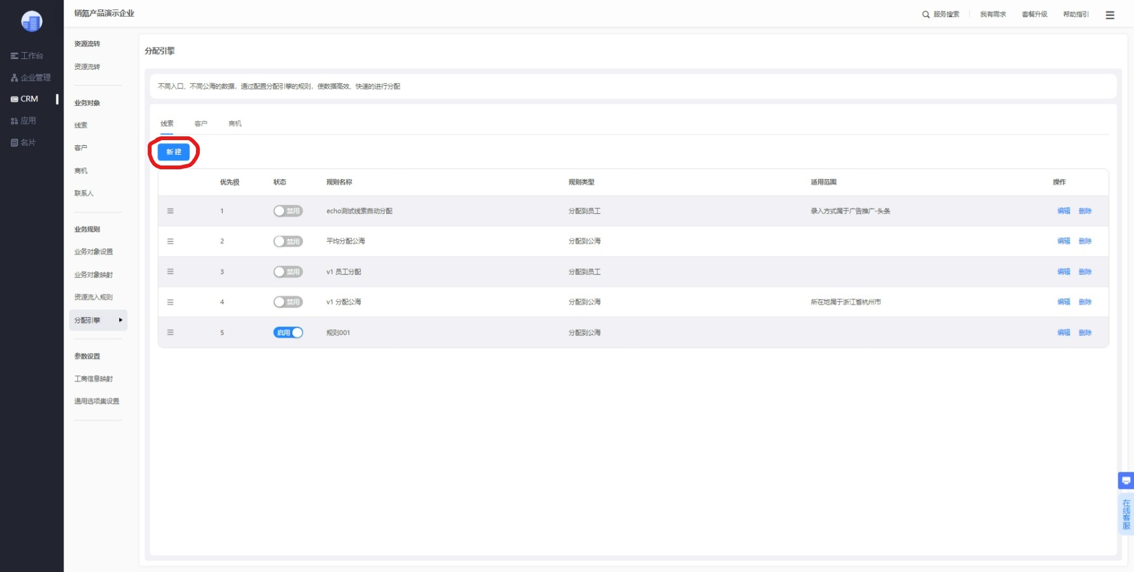Click the 销氪产品演示企业 title
Screen dimensions: 1134x572
tap(104, 13)
